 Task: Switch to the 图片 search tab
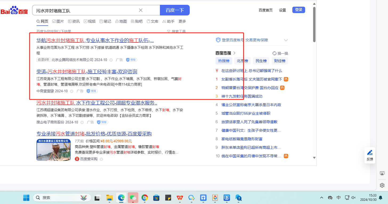click(x=58, y=21)
